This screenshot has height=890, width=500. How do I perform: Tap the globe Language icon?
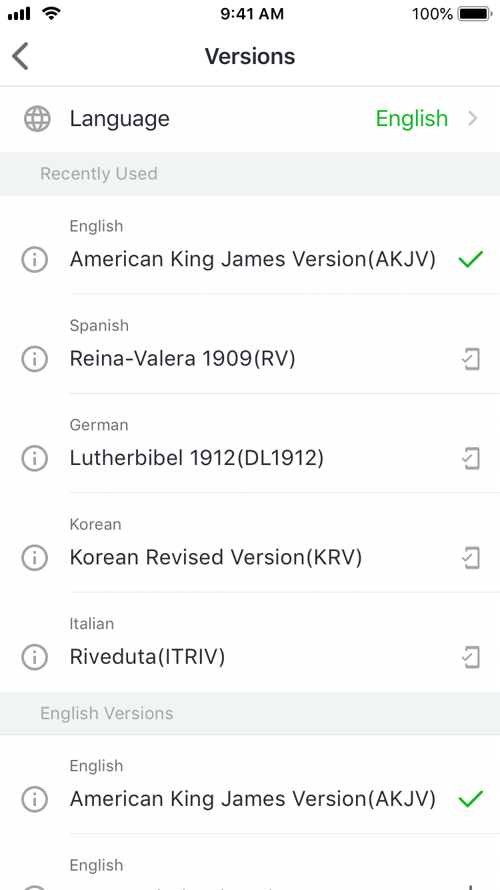pos(37,119)
